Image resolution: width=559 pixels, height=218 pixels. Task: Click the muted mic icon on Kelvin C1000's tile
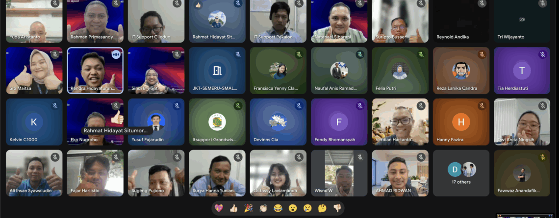coord(55,106)
